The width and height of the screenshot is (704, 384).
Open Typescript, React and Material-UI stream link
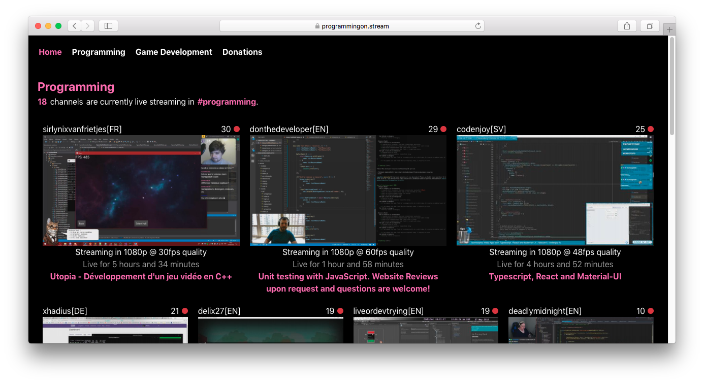pos(555,276)
